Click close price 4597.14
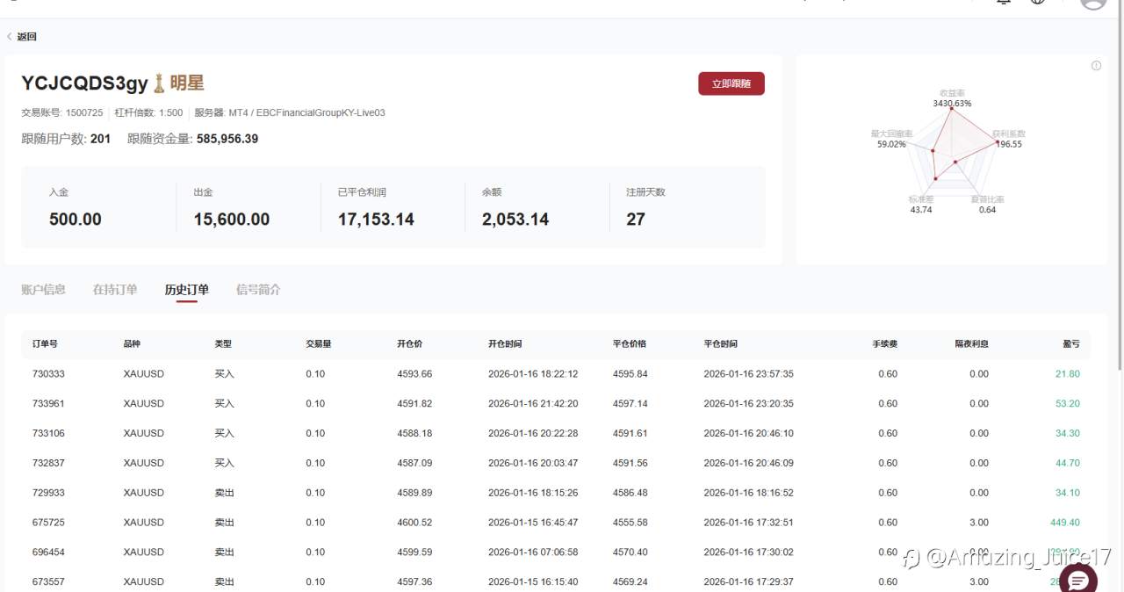The height and width of the screenshot is (592, 1124). coord(630,404)
